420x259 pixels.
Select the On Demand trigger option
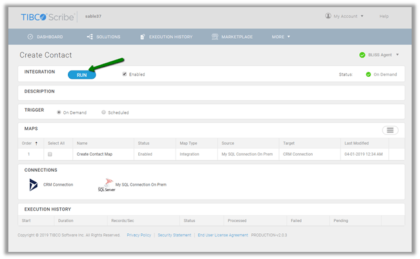(59, 112)
